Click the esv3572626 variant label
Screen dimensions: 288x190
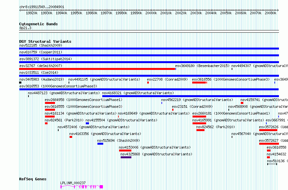tap(273, 127)
